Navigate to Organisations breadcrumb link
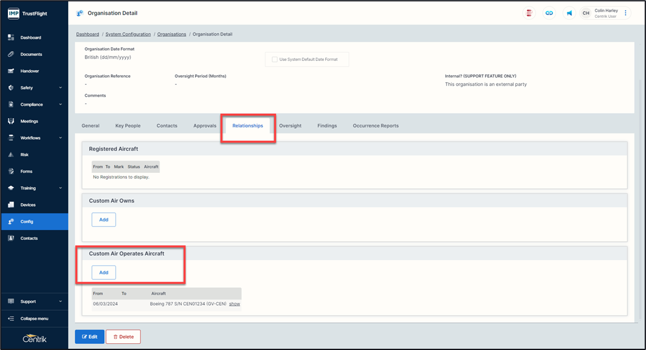Viewport: 646px width, 350px height. 171,34
